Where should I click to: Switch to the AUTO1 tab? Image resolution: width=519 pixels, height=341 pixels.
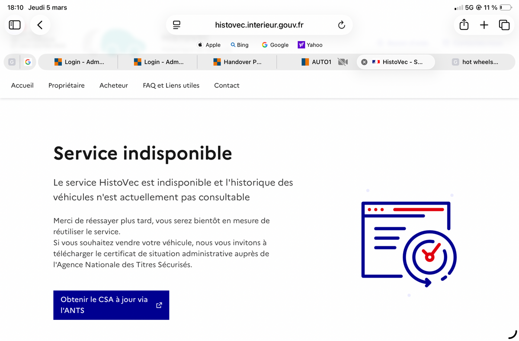click(x=316, y=62)
